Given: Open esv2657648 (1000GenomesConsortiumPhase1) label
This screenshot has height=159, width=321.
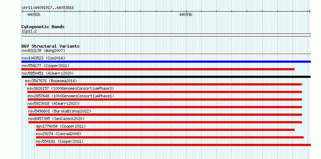Looking at the screenshot, I should [x=71, y=96].
